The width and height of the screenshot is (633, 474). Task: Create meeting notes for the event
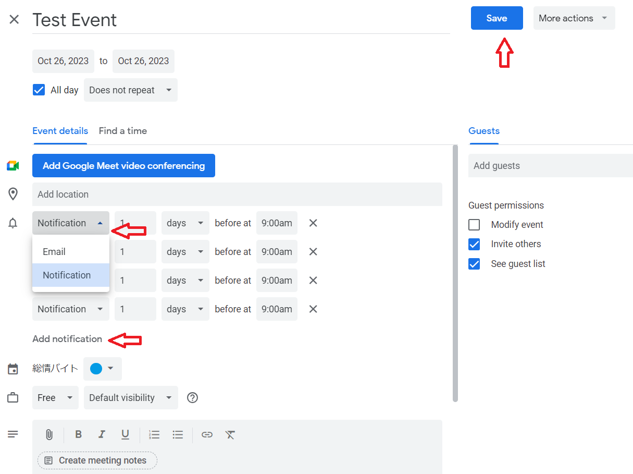97,460
